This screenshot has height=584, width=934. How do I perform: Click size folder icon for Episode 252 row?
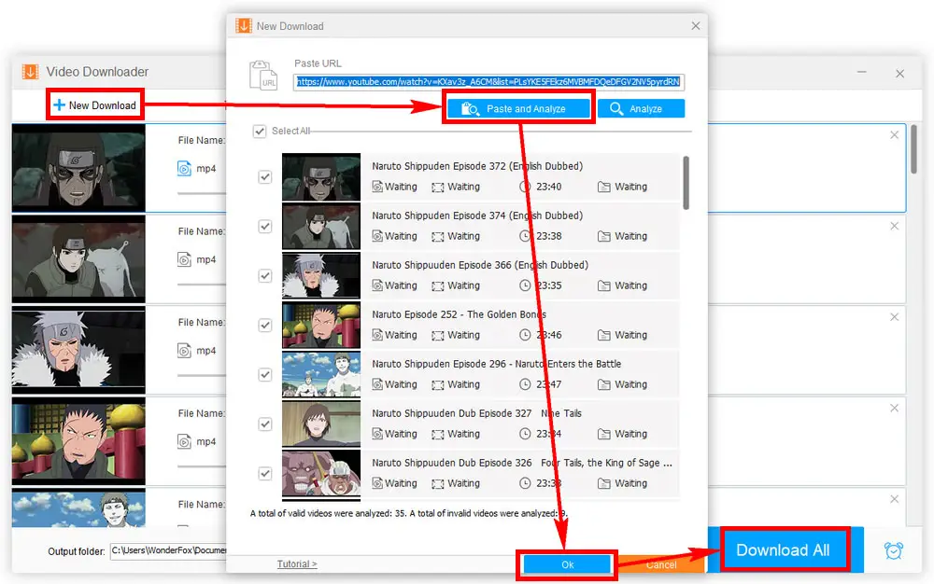[x=604, y=335]
